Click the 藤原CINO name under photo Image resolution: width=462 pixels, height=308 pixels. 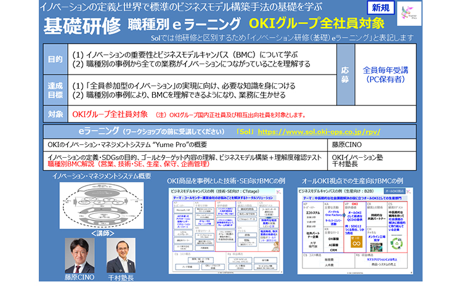pos(79,277)
